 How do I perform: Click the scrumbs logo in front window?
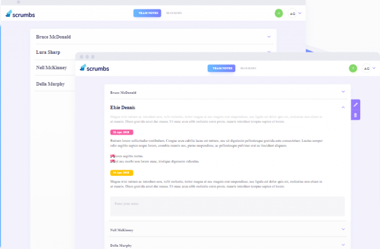pos(94,68)
